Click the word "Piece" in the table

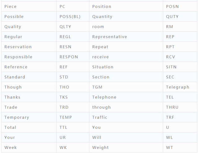coord(11,7)
